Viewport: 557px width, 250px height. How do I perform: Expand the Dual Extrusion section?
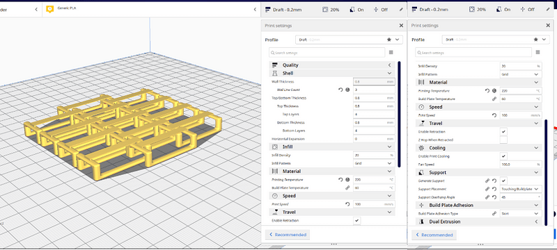coord(479,222)
